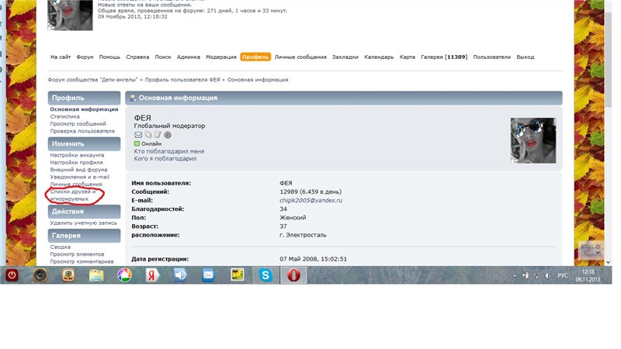Click breadcrumb link Основная информация
Image resolution: width=621 pixels, height=349 pixels.
point(258,80)
